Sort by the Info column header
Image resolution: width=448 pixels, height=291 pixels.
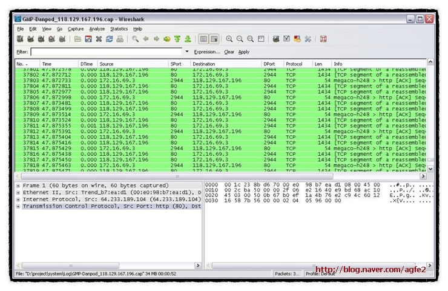pyautogui.click(x=379, y=64)
